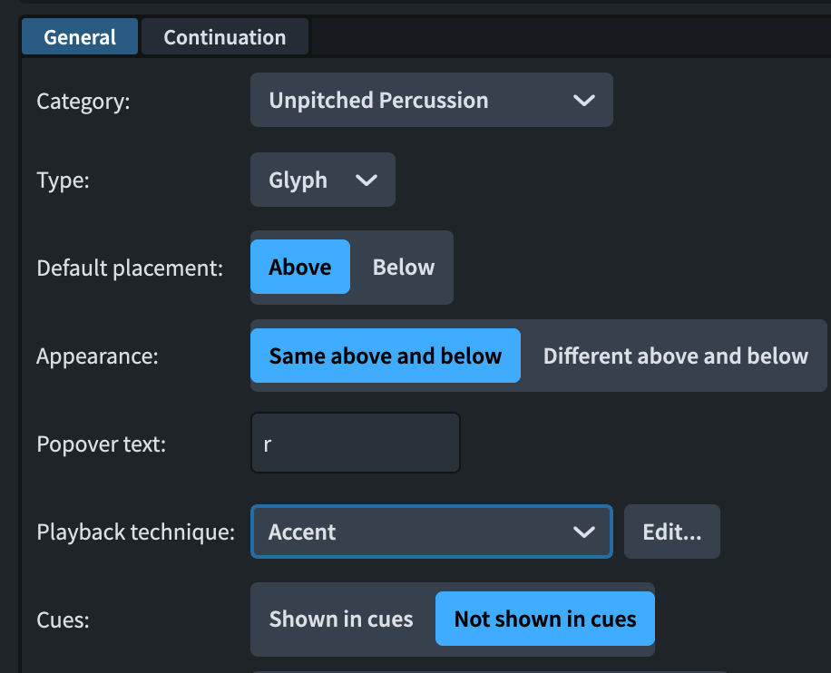This screenshot has height=673, width=831.
Task: Select Not shown in cues option
Action: pyautogui.click(x=545, y=619)
